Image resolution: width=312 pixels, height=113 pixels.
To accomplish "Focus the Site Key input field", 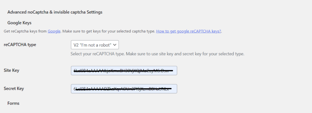I will pyautogui.click(x=124, y=70).
